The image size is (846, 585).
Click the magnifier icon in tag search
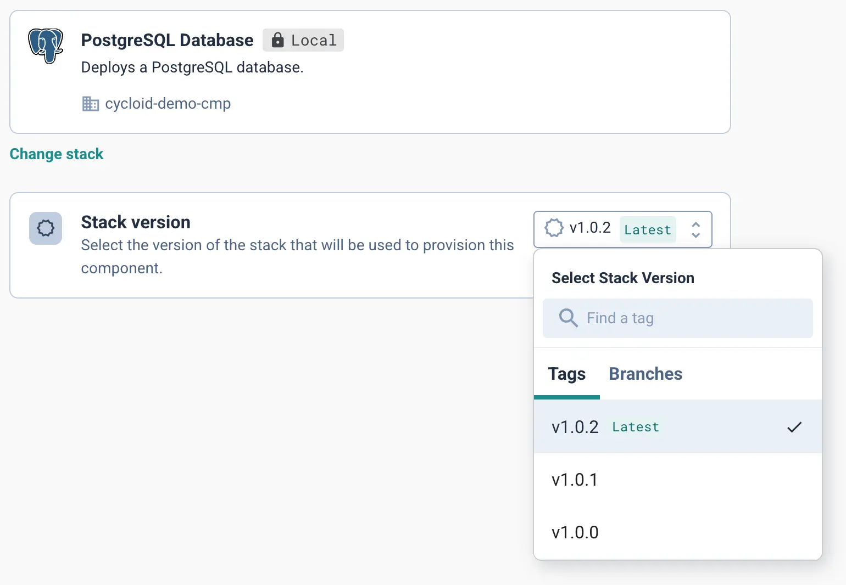point(568,318)
